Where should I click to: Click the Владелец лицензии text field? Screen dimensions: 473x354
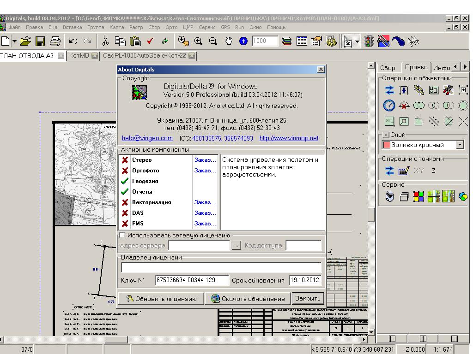pos(221,267)
